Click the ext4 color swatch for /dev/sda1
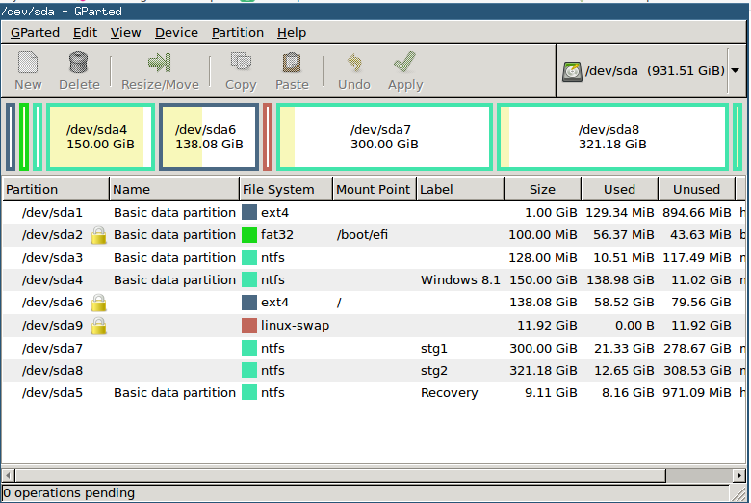The height and width of the screenshot is (503, 751). point(249,212)
